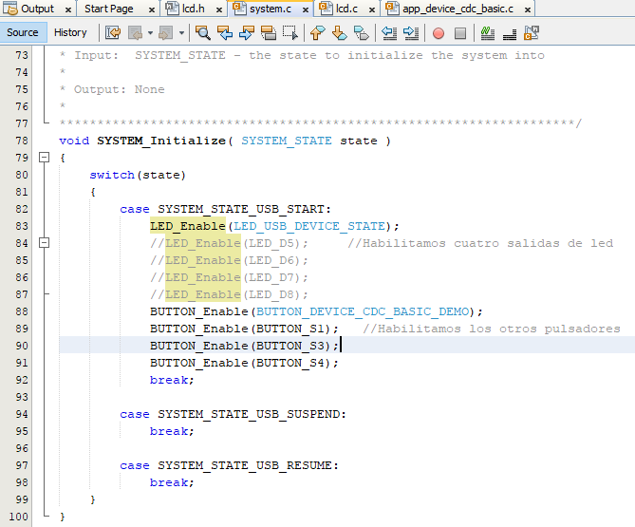Click Go to Header/Source icon
635x527 pixels.
[532, 33]
